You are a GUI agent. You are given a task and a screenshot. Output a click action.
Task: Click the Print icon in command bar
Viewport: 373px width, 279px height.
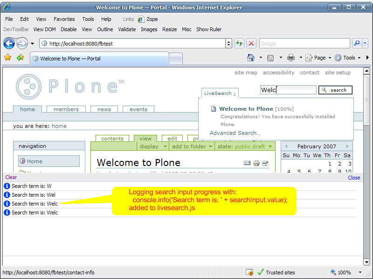pyautogui.click(x=291, y=58)
